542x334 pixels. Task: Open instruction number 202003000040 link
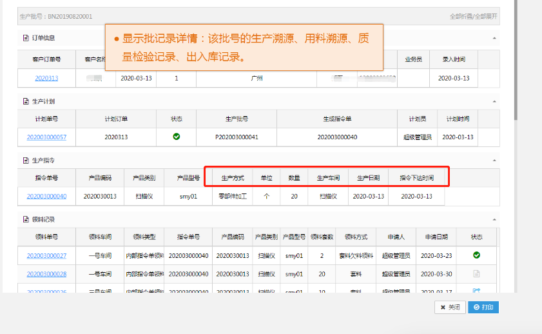tap(46, 196)
